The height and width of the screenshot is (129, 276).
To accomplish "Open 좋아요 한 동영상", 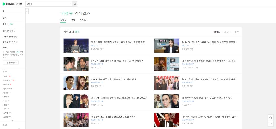I will pyautogui.click(x=10, y=42).
